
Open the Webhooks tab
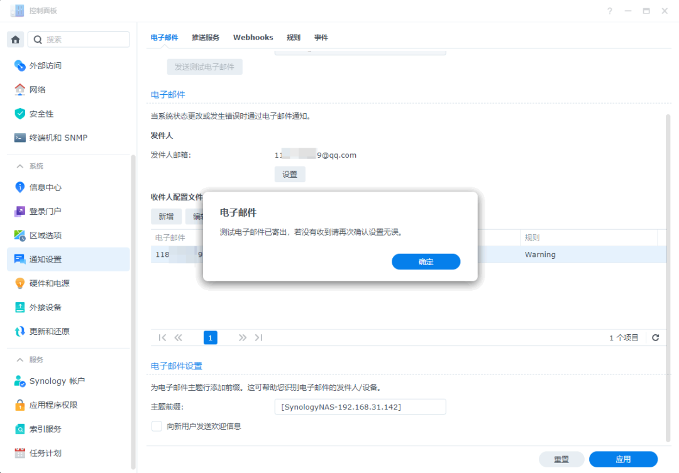[253, 37]
